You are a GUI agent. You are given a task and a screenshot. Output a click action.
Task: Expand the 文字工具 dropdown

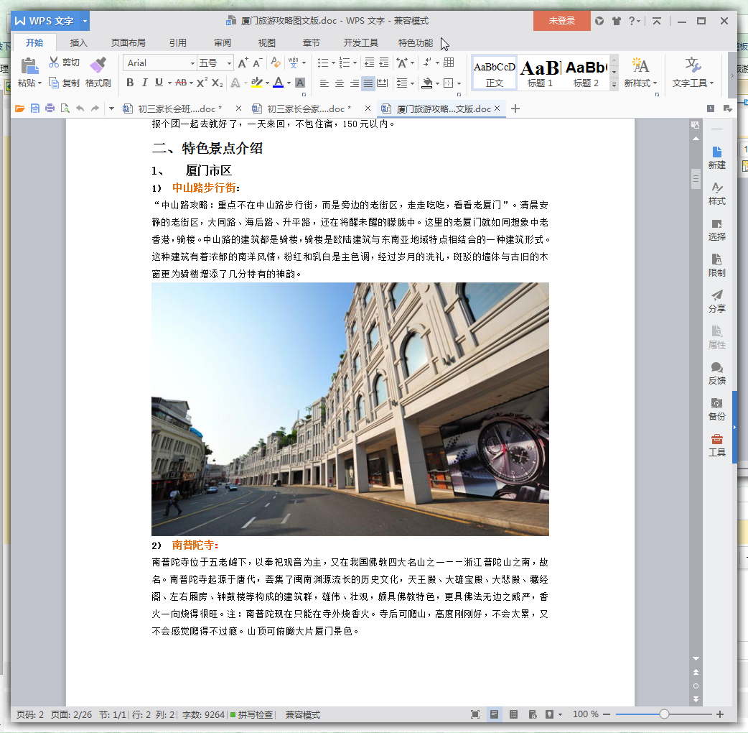coord(693,83)
